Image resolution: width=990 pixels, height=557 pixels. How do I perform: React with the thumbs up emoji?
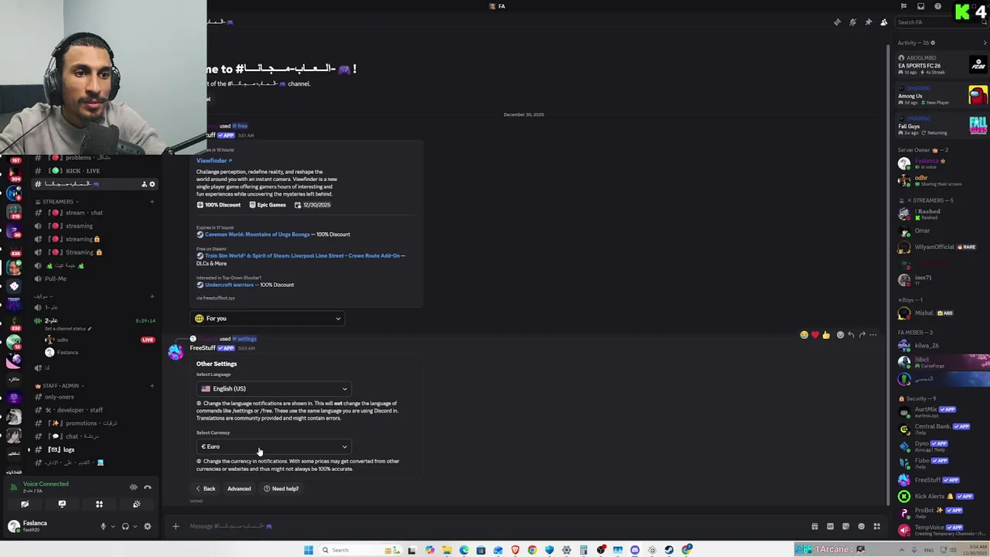click(x=826, y=335)
